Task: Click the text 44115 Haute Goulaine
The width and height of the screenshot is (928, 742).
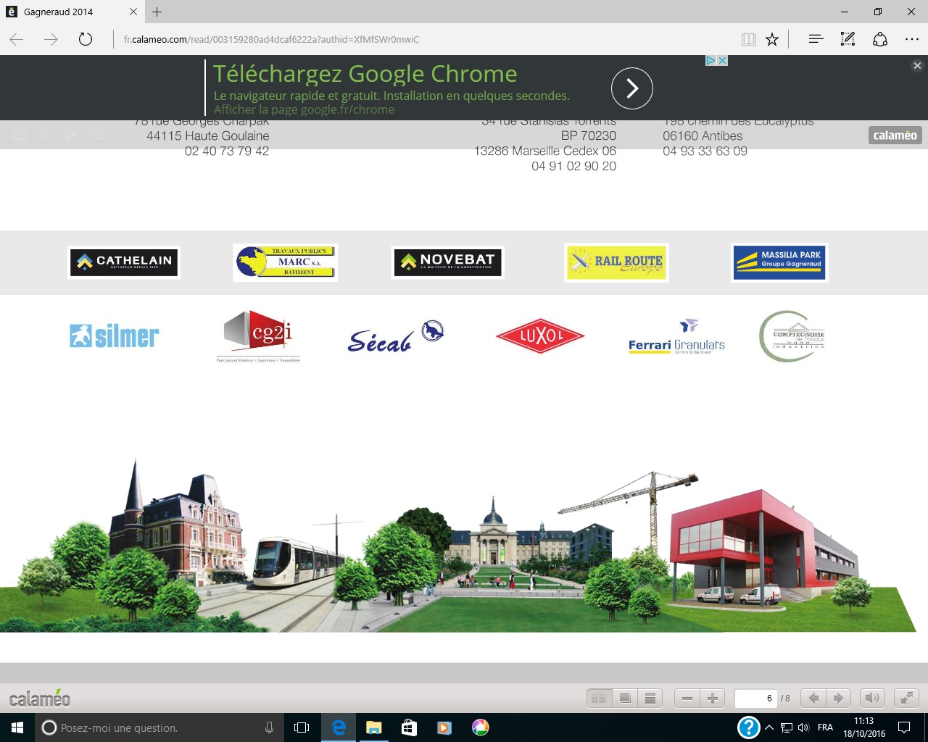Action: pos(208,136)
